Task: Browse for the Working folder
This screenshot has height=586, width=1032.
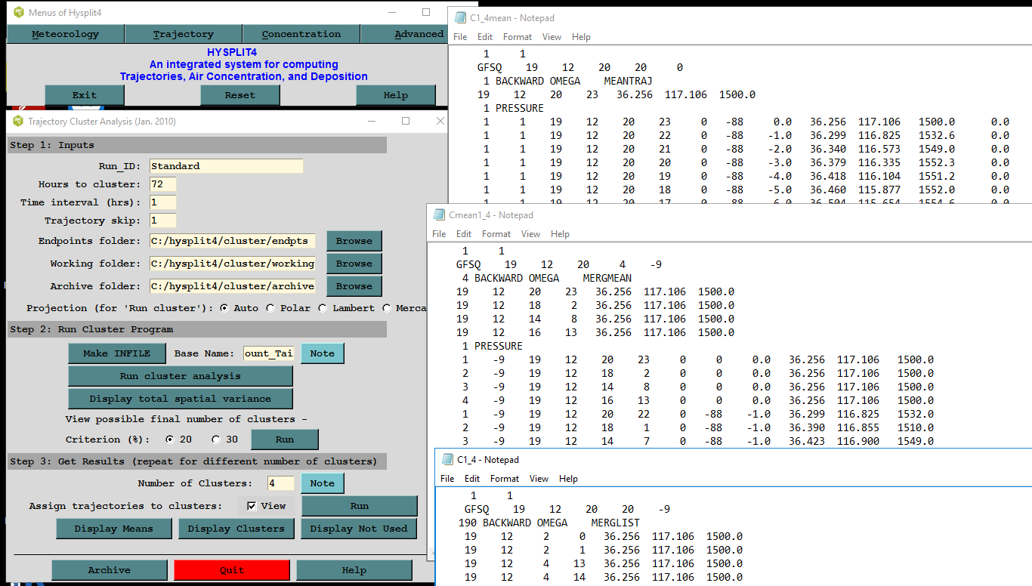Action: (354, 264)
